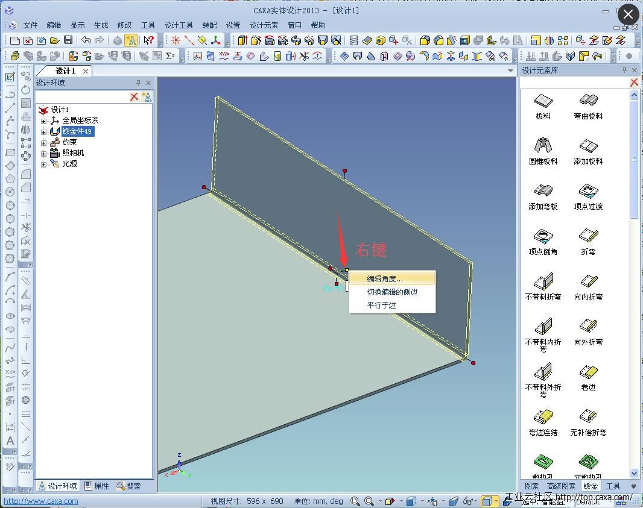The image size is (643, 508).
Task: Open file using the folder icon
Action: tap(54, 40)
